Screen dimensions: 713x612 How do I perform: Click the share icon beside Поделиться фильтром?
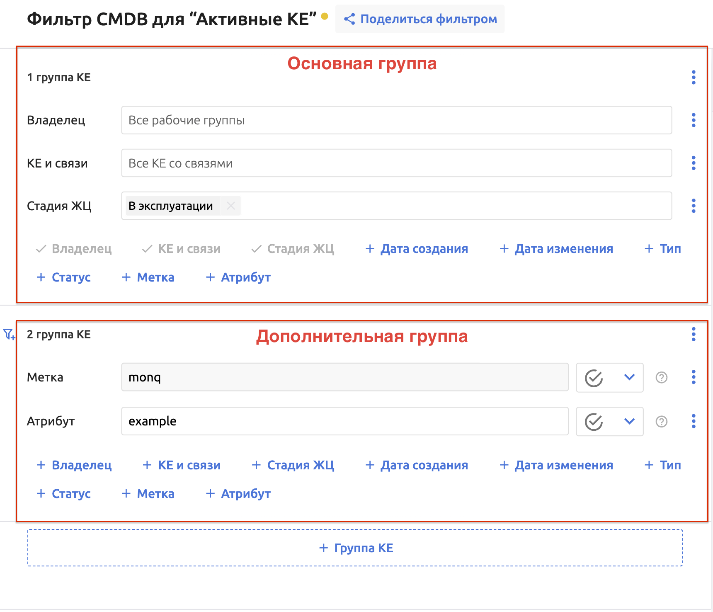pos(349,19)
